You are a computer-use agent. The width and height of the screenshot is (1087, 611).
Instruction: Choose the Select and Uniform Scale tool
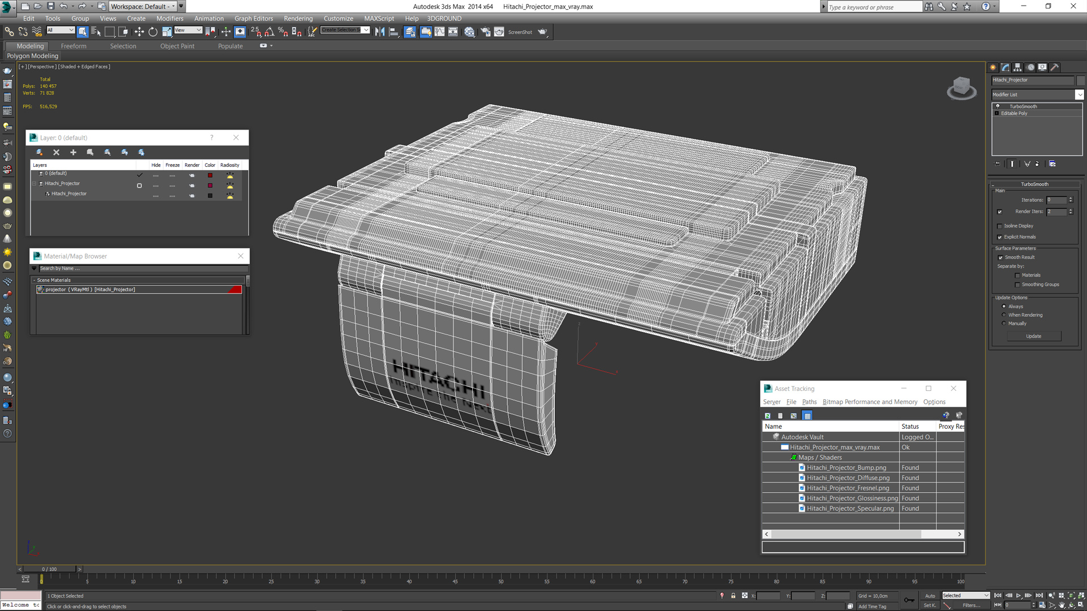[166, 32]
